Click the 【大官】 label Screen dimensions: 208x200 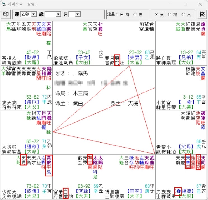[x=135, y=62]
